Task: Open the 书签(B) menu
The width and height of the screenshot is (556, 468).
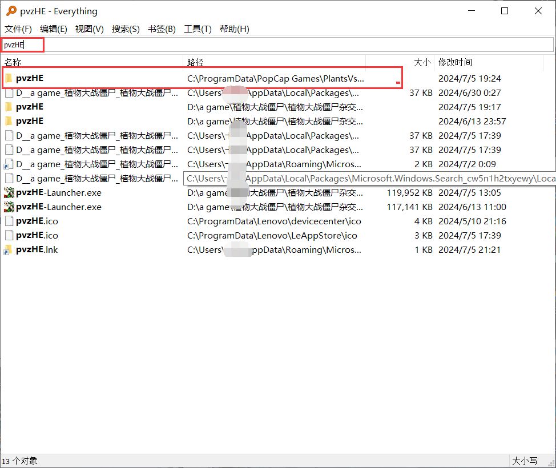Action: click(x=162, y=29)
